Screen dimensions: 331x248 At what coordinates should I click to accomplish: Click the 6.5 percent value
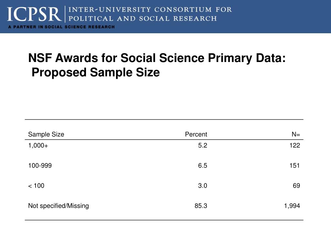click(x=202, y=166)
